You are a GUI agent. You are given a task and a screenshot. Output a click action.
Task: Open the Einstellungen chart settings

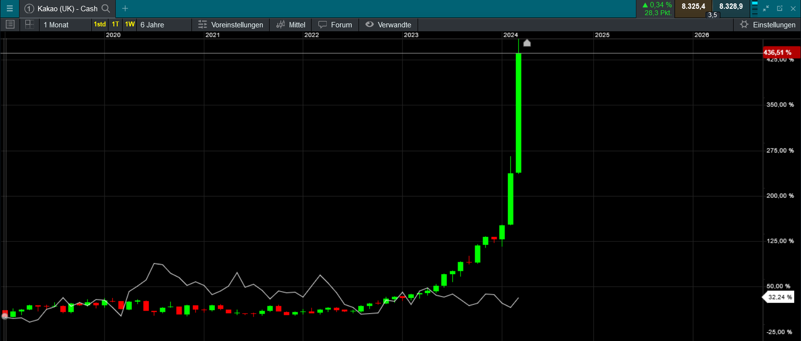[x=768, y=25]
